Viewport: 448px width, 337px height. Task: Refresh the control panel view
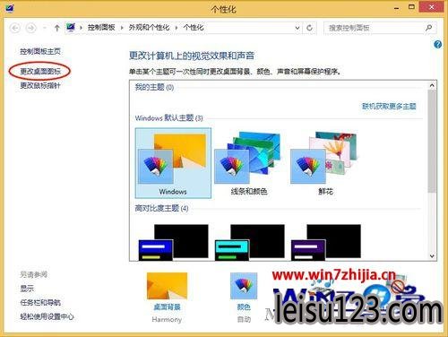click(309, 28)
